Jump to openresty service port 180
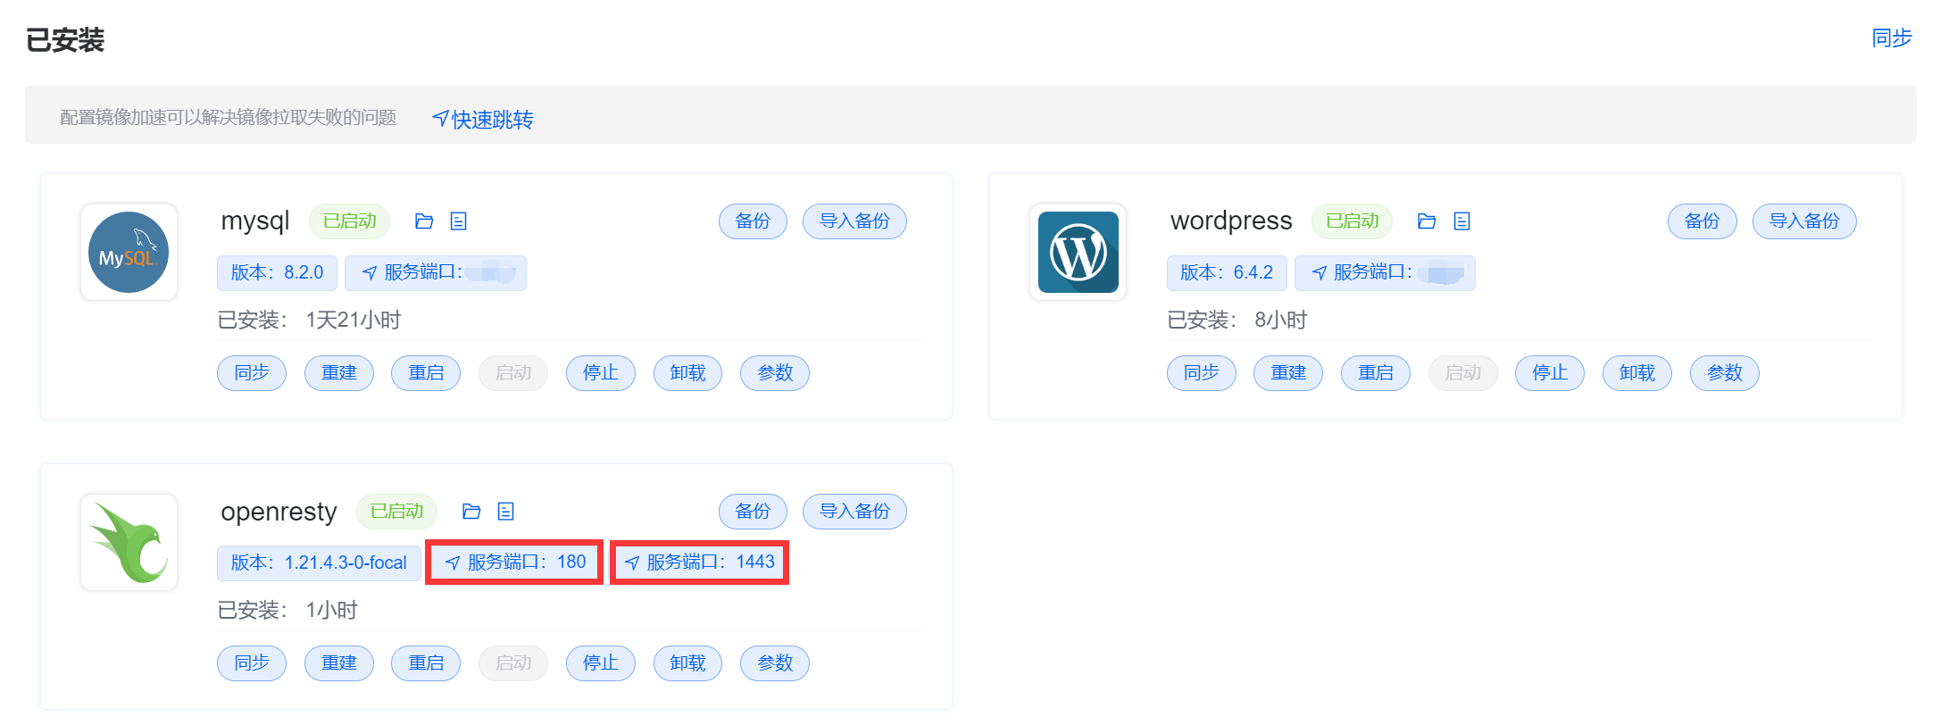The image size is (1940, 725). pyautogui.click(x=515, y=562)
